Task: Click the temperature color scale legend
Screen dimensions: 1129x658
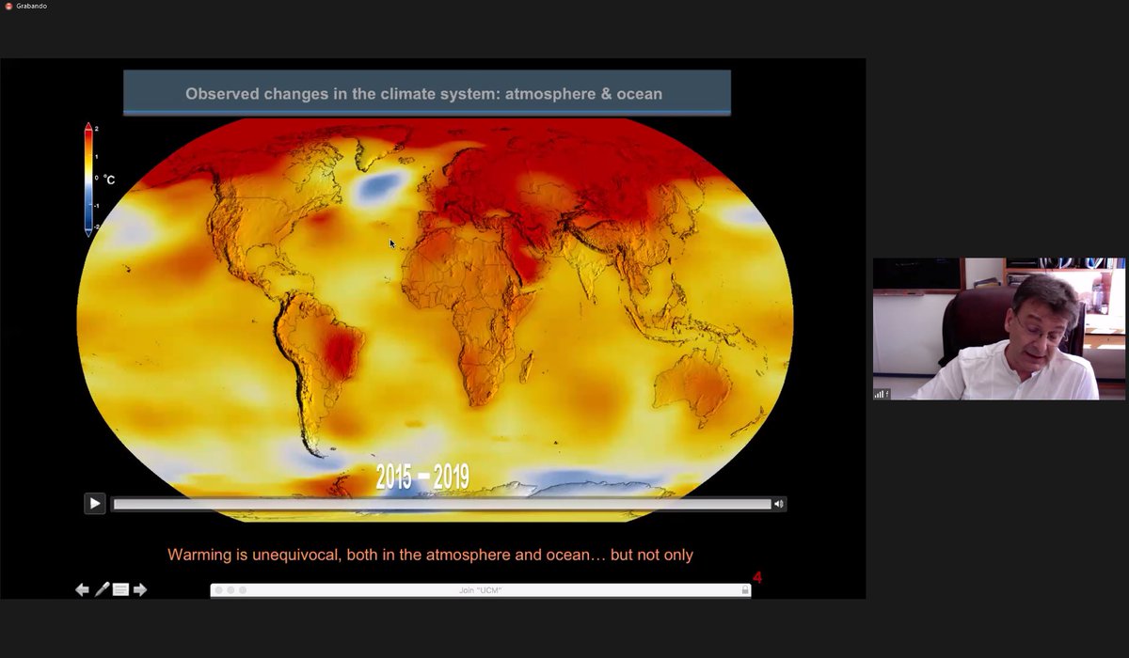Action: (88, 179)
